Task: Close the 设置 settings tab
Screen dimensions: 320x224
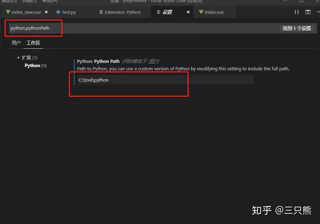Action: tap(188, 12)
